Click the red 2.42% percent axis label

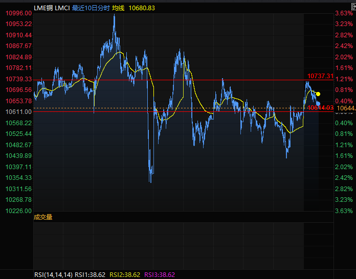[344, 46]
